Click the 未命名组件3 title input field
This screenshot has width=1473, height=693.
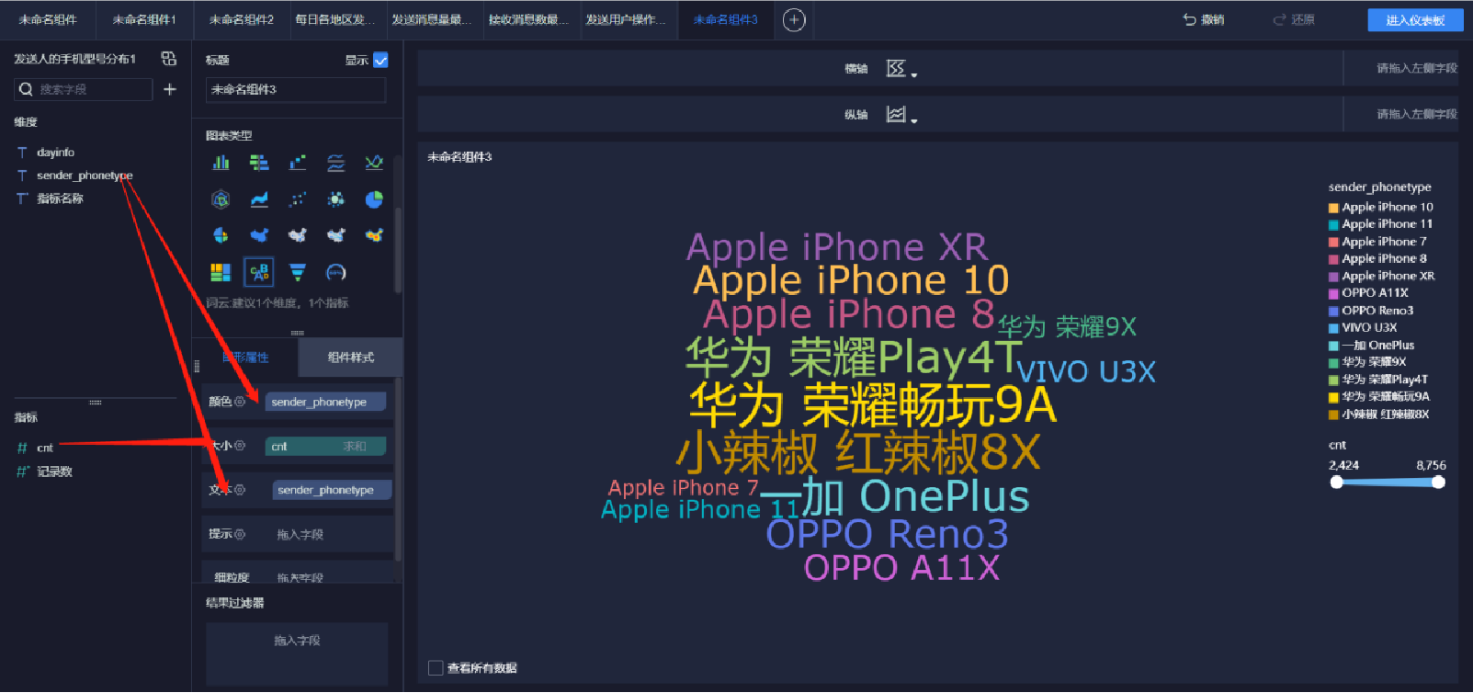click(296, 89)
